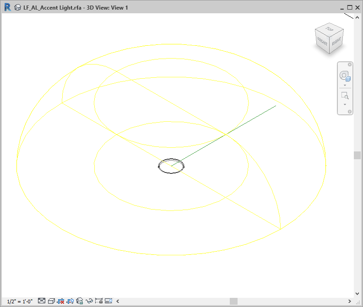
Task: Open the view scale 1/2" = 1'-0" selector
Action: click(20, 302)
